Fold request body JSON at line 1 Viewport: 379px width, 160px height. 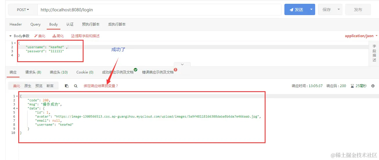tap(15, 43)
